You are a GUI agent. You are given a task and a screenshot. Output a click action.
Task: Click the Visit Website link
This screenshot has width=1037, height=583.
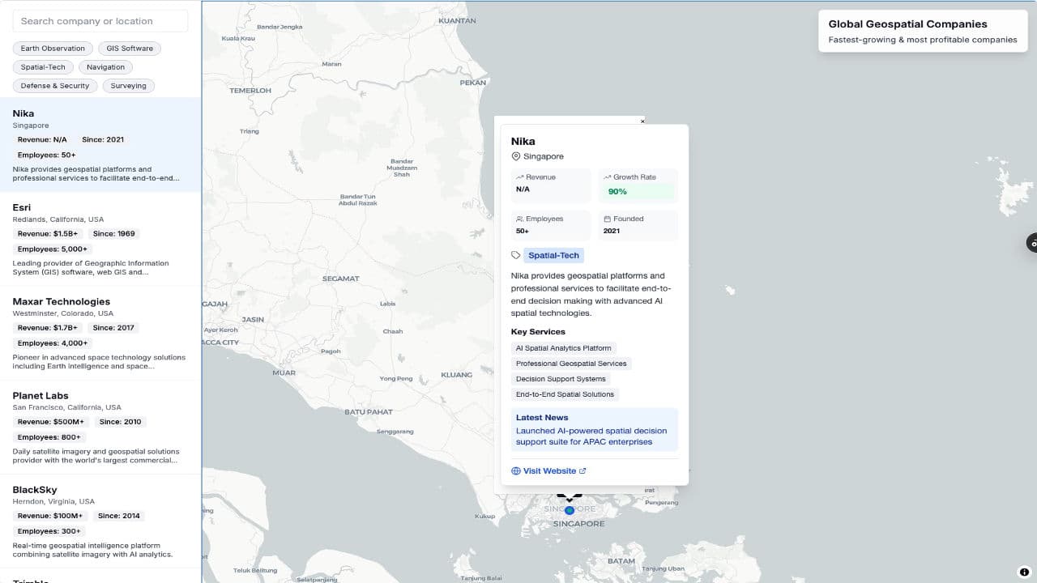(549, 471)
